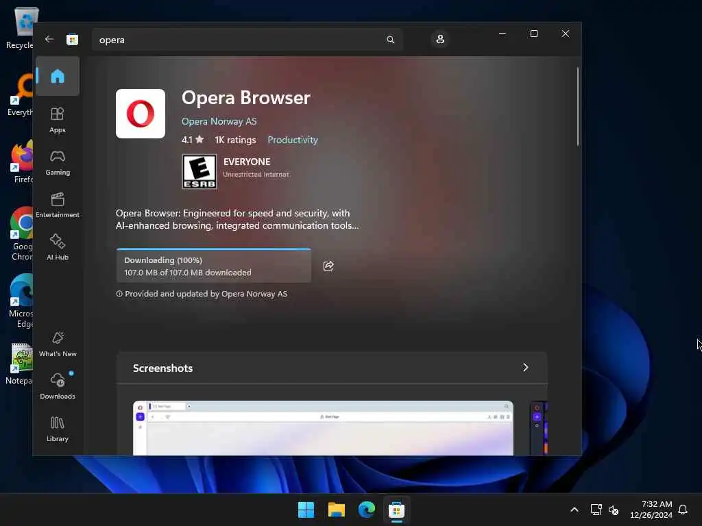
Task: Click Provided and updated by info text
Action: (202, 294)
